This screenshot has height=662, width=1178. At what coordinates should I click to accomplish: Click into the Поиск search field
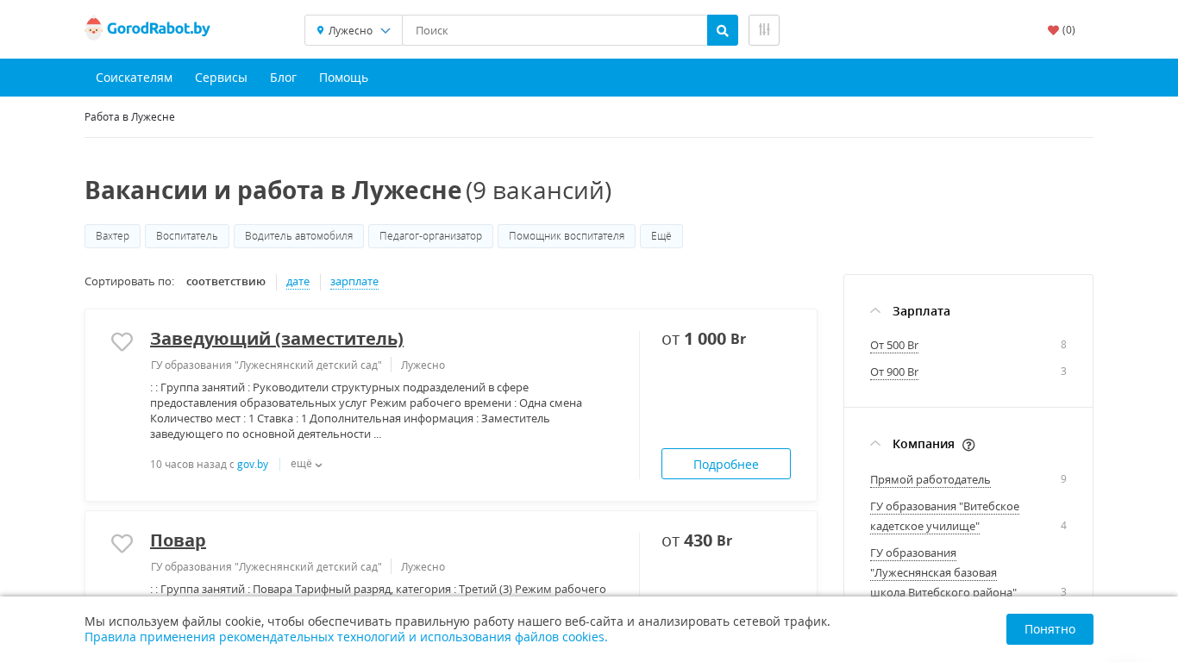coord(555,30)
